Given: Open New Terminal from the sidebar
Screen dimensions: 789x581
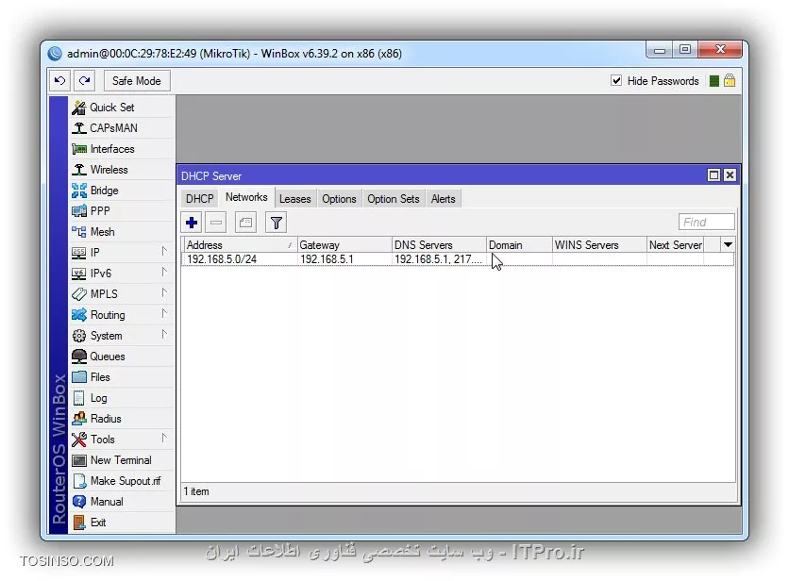Looking at the screenshot, I should [x=120, y=460].
